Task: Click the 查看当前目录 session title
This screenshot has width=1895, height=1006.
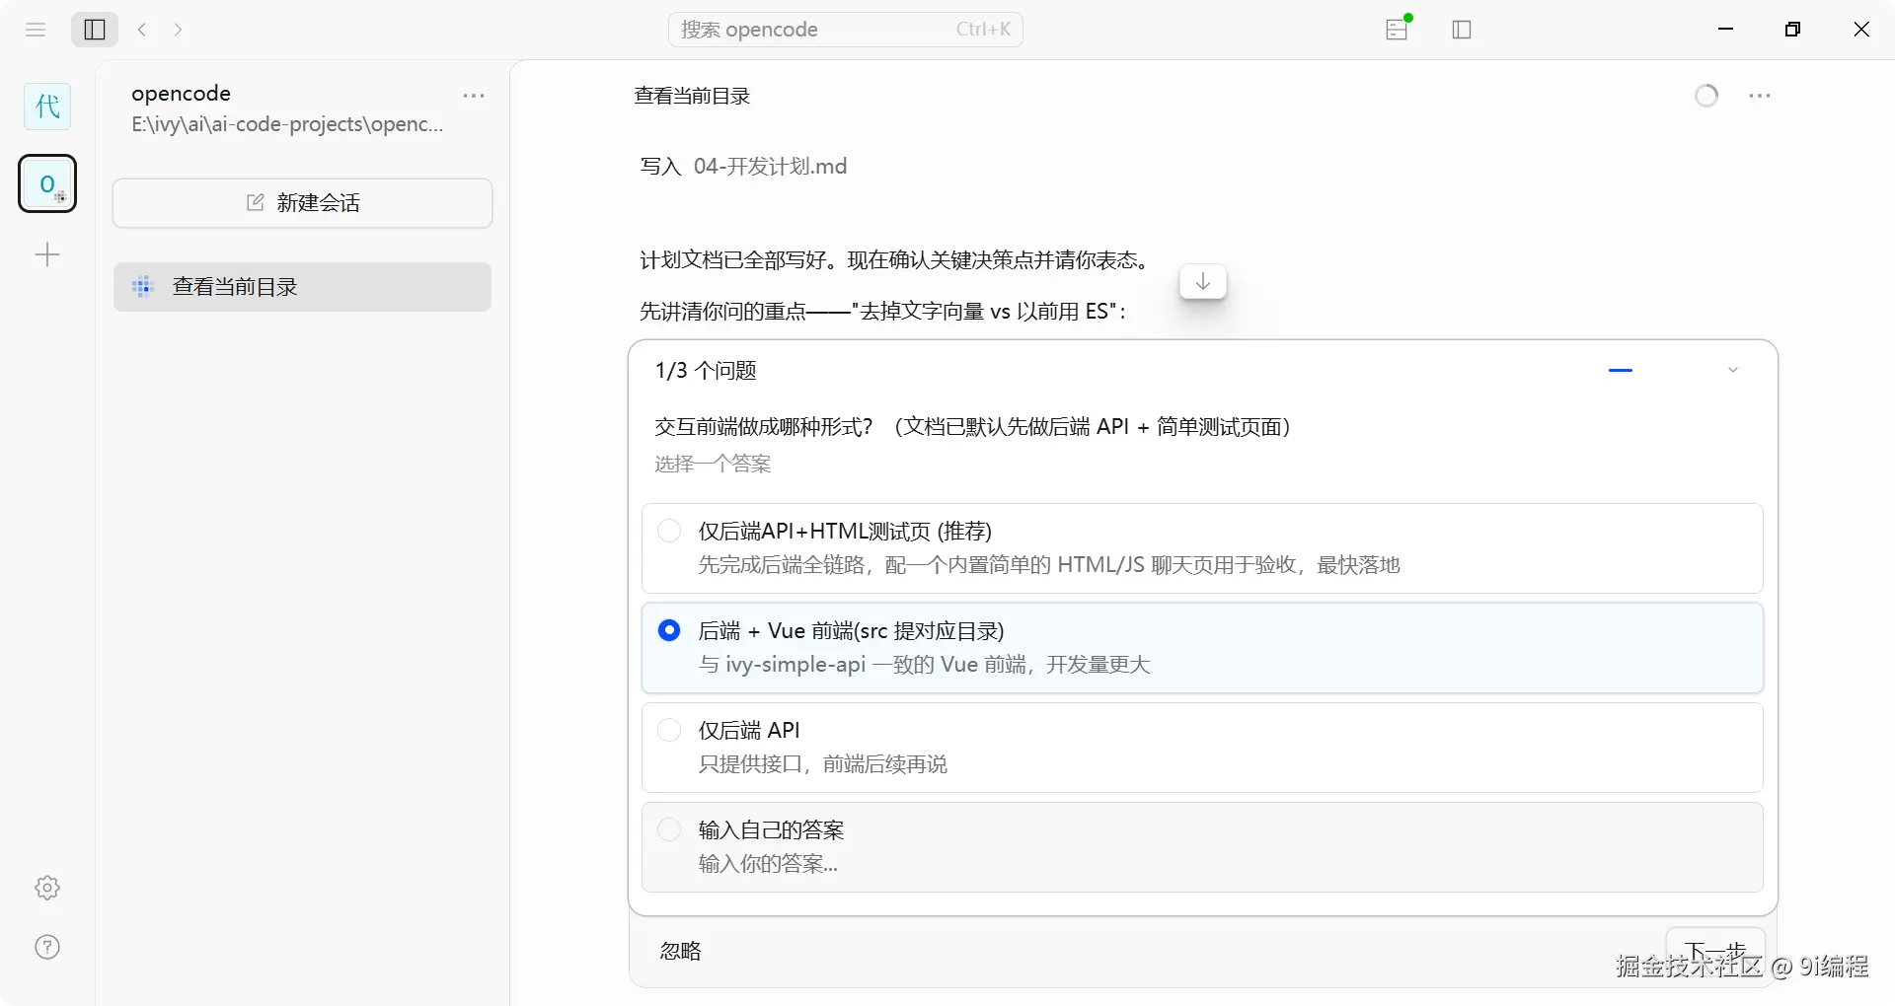Action: pos(692,96)
